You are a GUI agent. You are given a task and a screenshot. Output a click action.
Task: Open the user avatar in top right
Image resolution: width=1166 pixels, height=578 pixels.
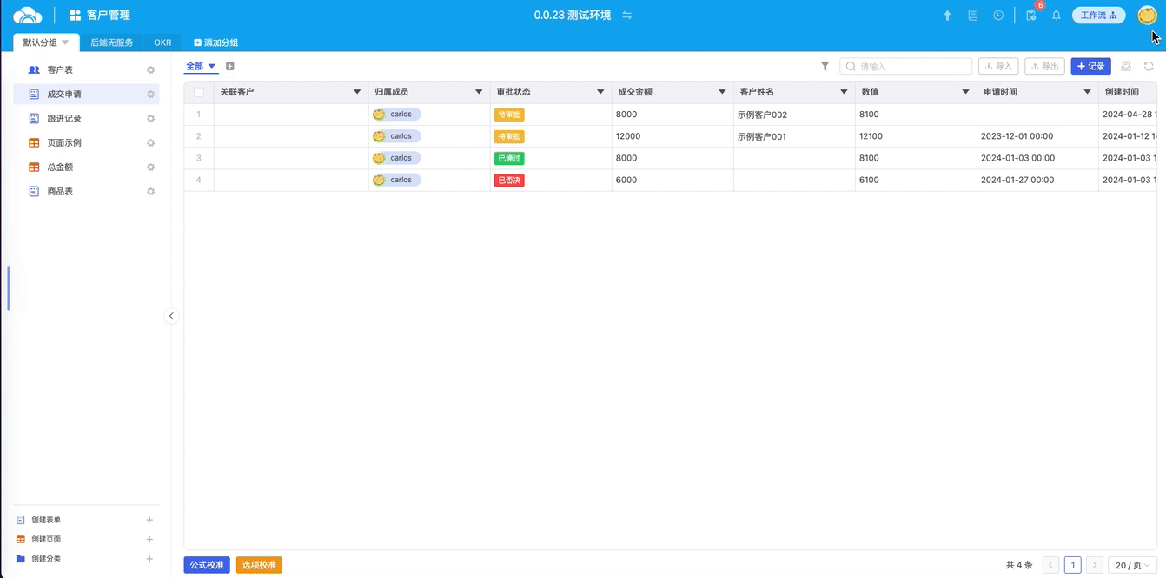(x=1147, y=16)
